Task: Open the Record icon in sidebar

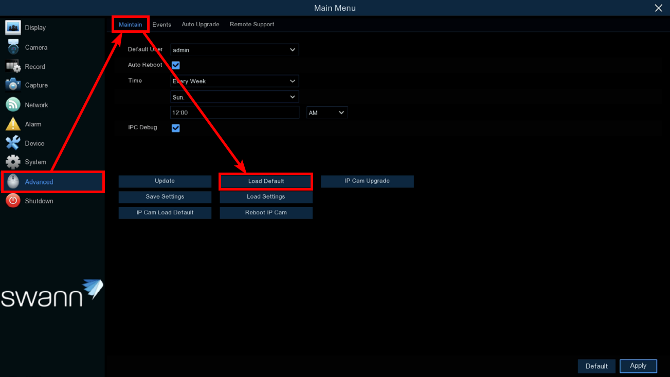Action: coord(13,67)
